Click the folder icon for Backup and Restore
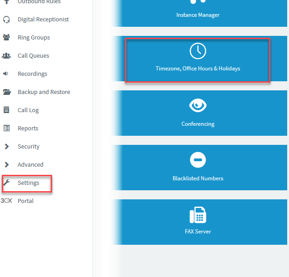289x277 pixels. coord(7,92)
